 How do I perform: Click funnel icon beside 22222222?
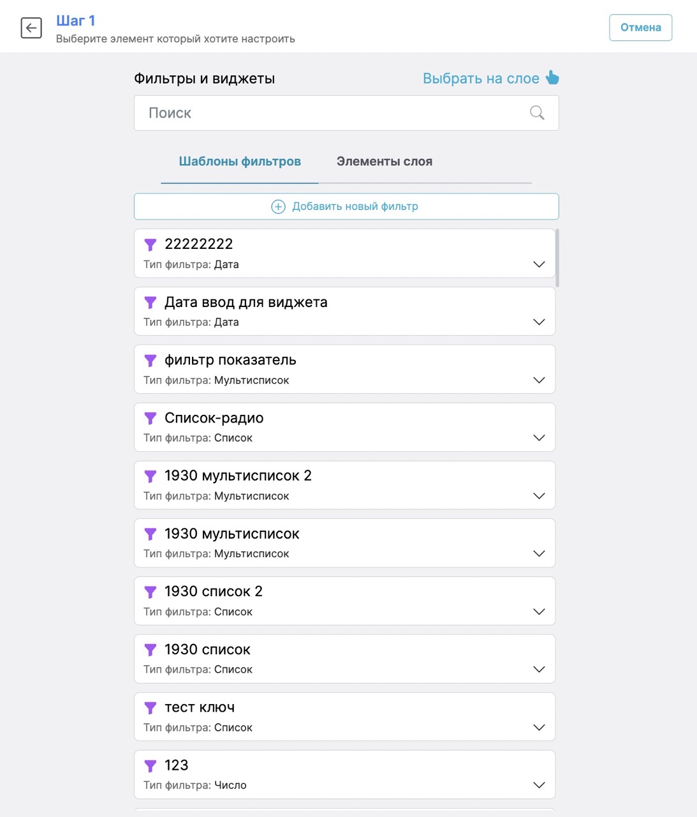[x=150, y=244]
